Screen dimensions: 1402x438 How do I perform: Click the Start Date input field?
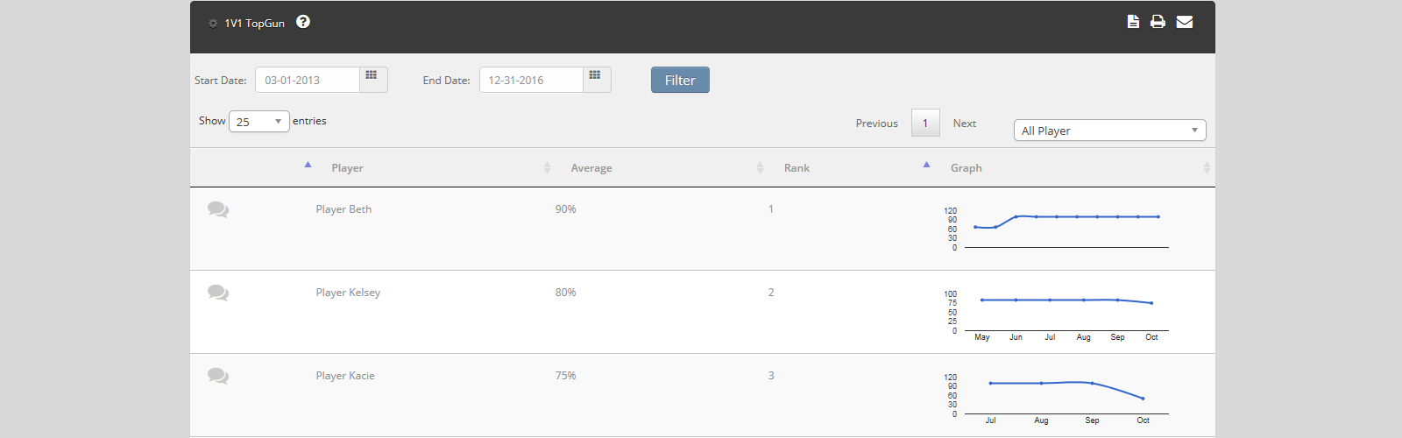[x=308, y=80]
